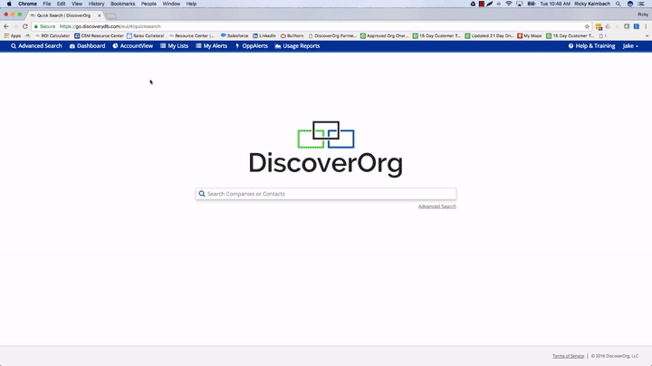Go to the Dashboard page

pos(87,46)
